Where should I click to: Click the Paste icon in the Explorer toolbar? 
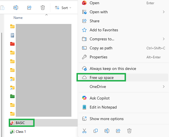click(x=2, y=8)
